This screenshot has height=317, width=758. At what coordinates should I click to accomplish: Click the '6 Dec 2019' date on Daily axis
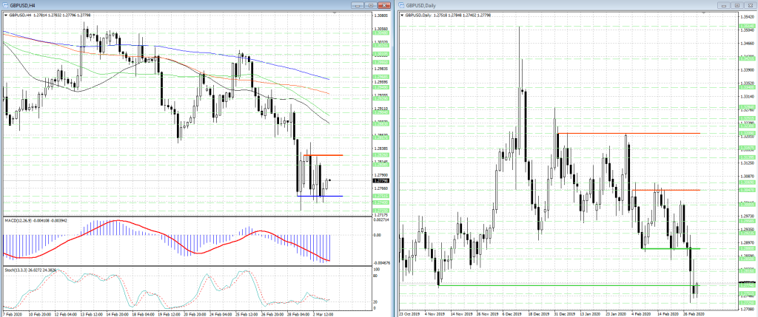(512, 313)
